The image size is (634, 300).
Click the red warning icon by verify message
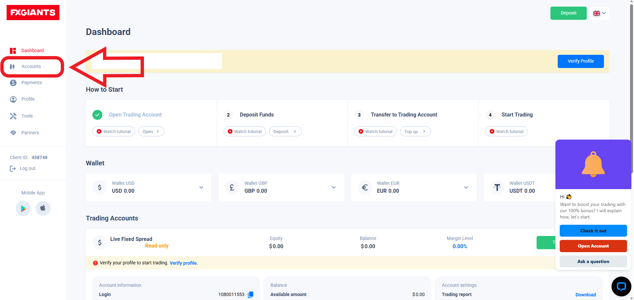click(95, 263)
